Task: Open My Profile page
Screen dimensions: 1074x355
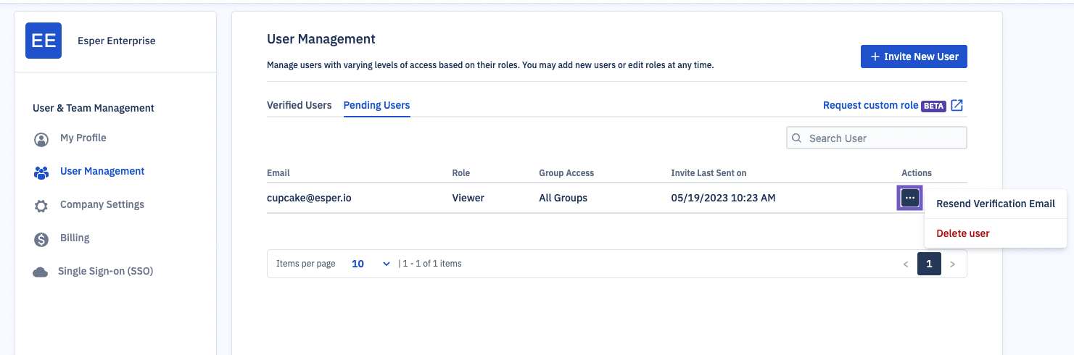Action: click(x=83, y=138)
